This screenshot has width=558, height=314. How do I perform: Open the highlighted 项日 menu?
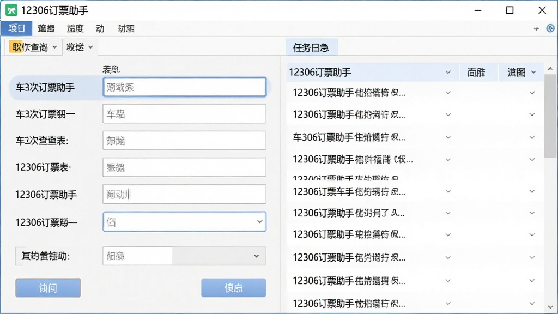tap(17, 28)
